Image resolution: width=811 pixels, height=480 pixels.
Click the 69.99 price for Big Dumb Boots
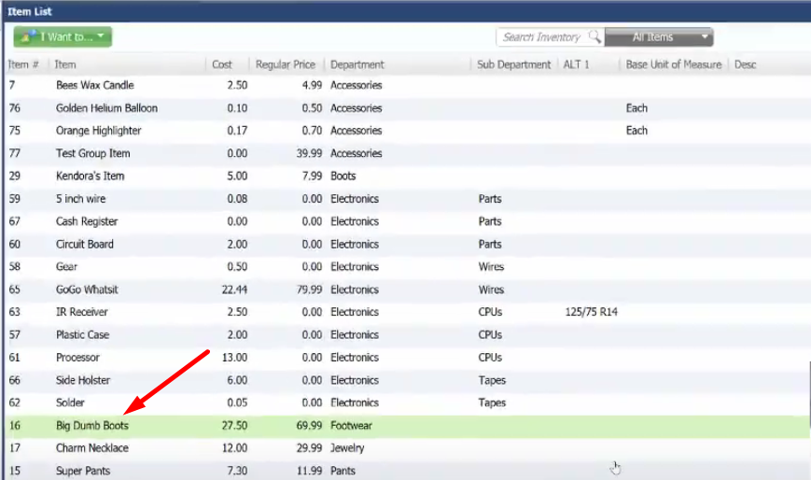(x=309, y=426)
